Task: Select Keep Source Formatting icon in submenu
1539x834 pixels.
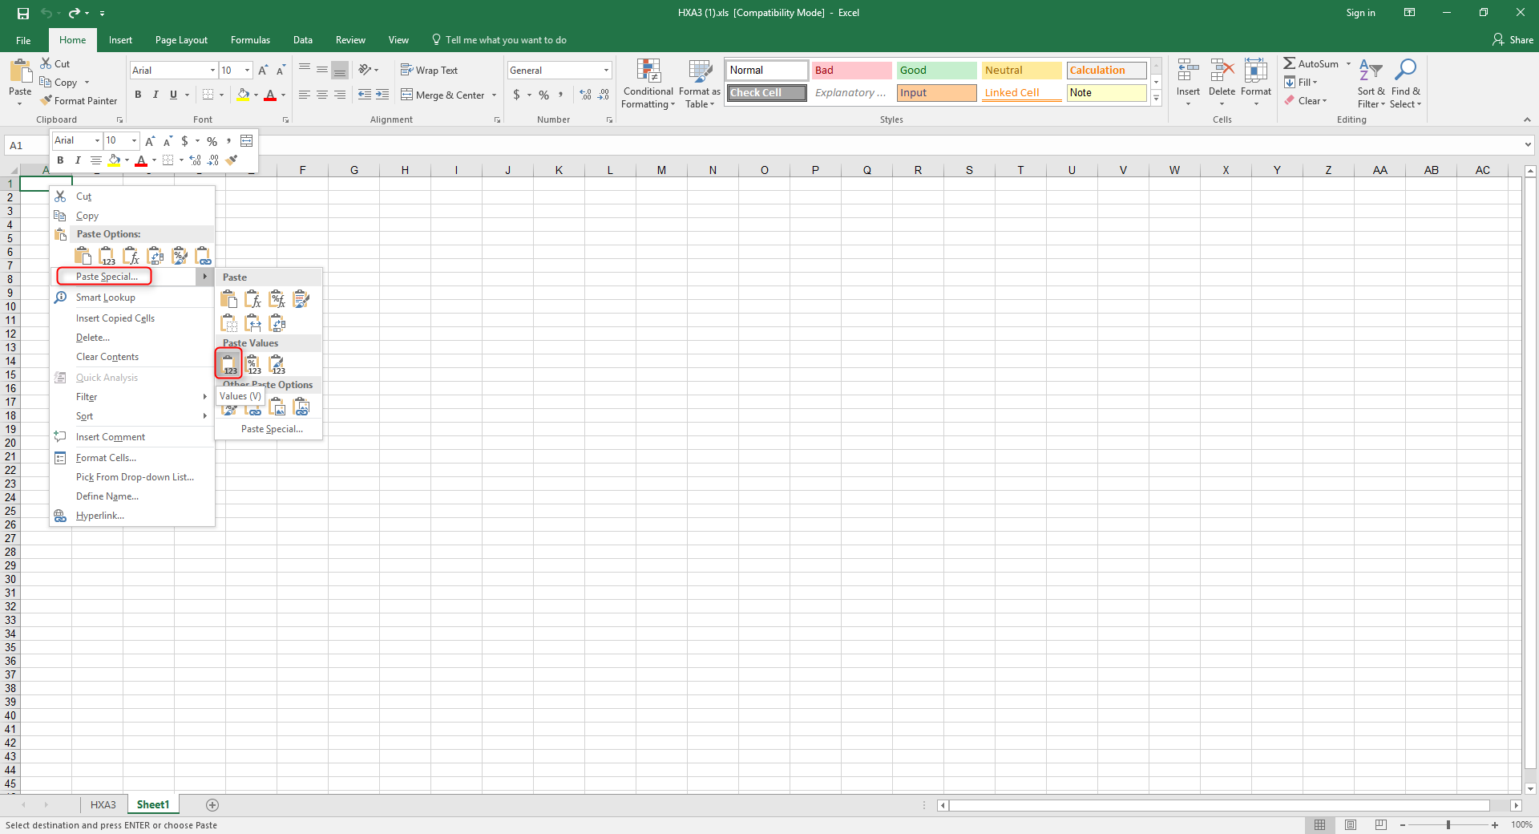Action: (x=301, y=299)
